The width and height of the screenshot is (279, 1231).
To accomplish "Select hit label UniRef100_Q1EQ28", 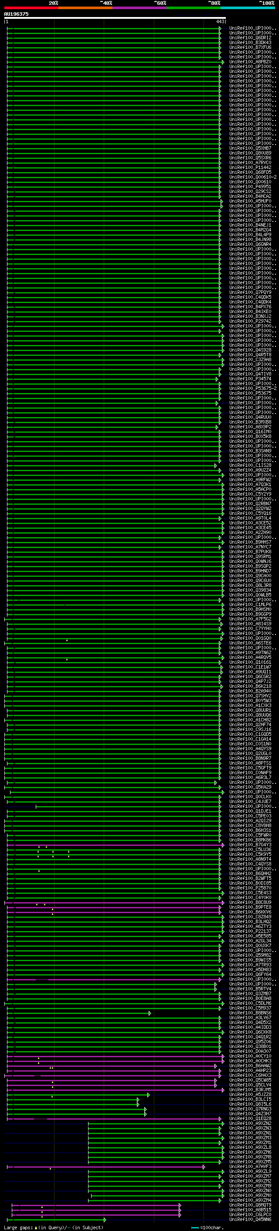I will click(250, 1119).
